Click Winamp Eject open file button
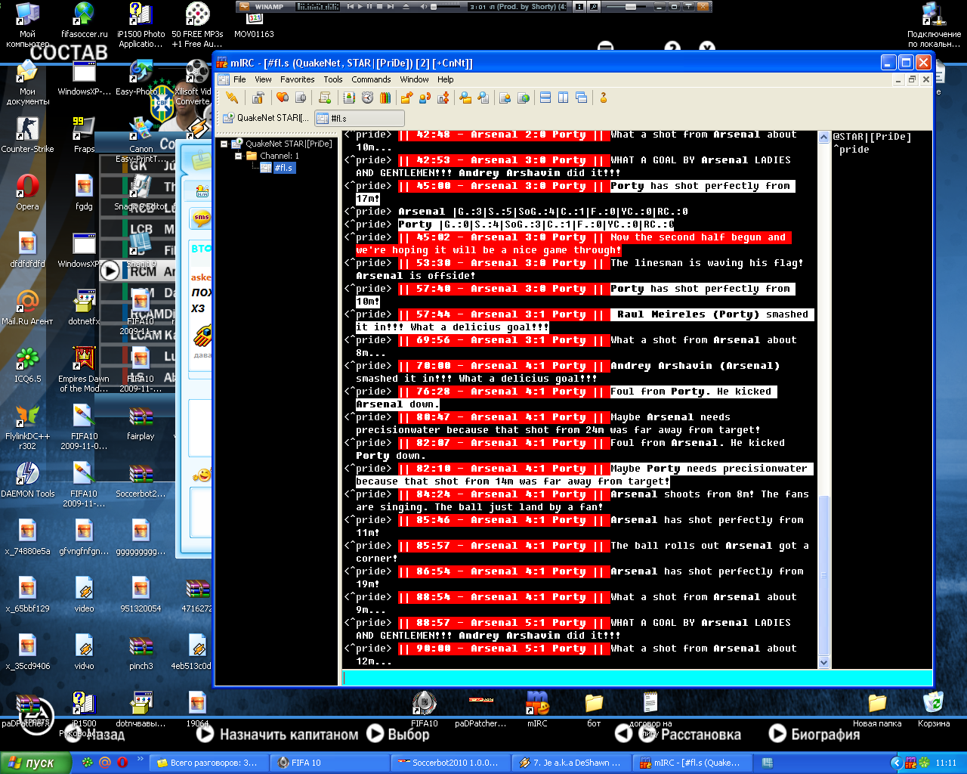Screen dimensions: 967x774 pyautogui.click(x=406, y=7)
